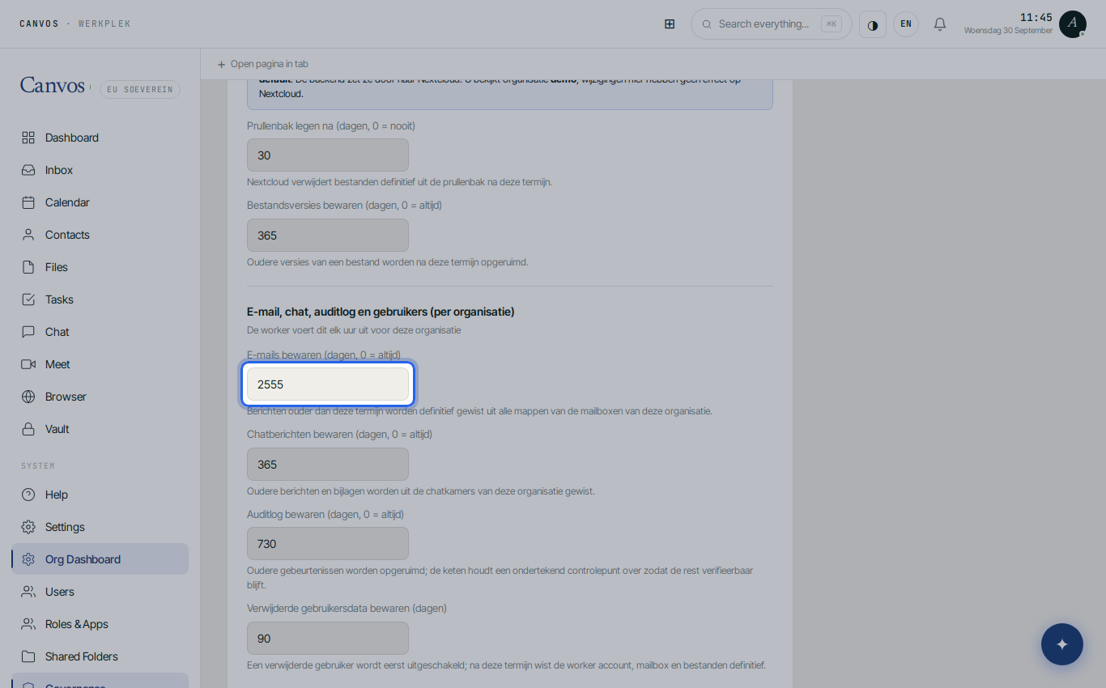
Task: Focus the Search everything field
Action: coord(772,24)
